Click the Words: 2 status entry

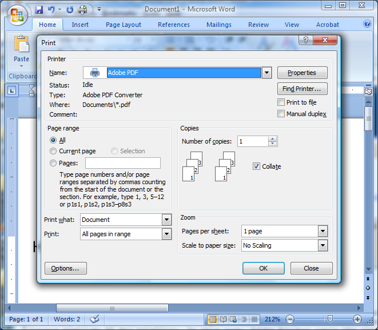(67, 319)
